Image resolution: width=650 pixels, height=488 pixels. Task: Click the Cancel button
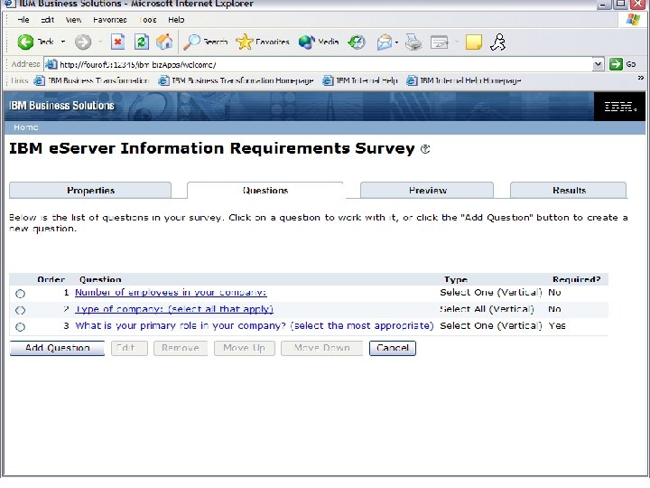(x=393, y=348)
